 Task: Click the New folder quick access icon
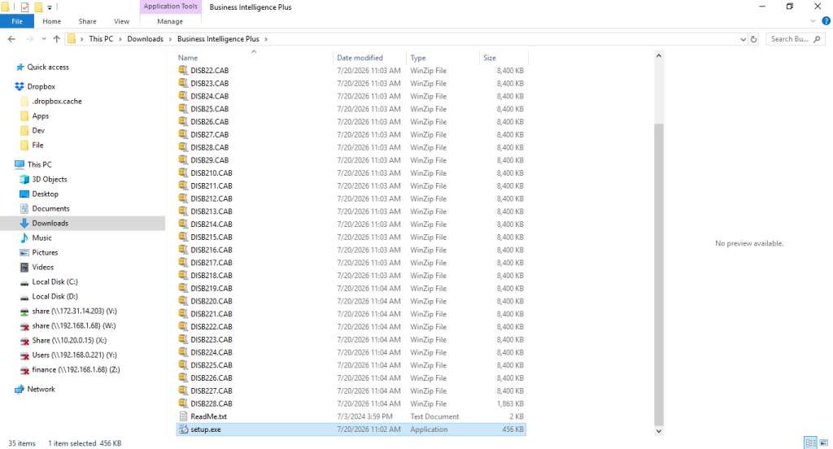tap(38, 7)
